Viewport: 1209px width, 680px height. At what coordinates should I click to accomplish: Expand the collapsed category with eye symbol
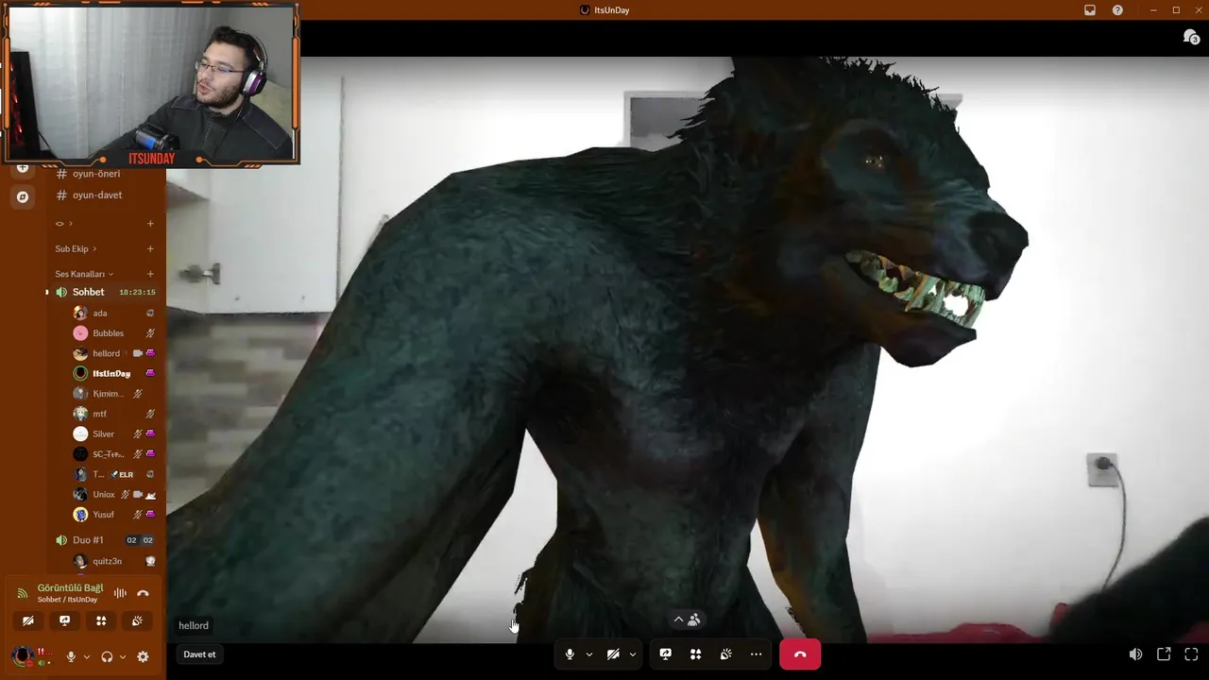[64, 224]
